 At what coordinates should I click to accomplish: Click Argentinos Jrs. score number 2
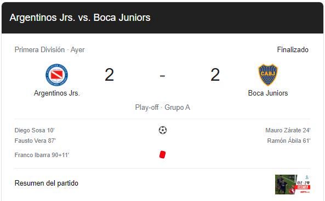[109, 75]
